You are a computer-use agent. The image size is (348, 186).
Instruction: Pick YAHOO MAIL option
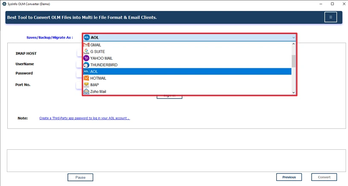coord(187,58)
